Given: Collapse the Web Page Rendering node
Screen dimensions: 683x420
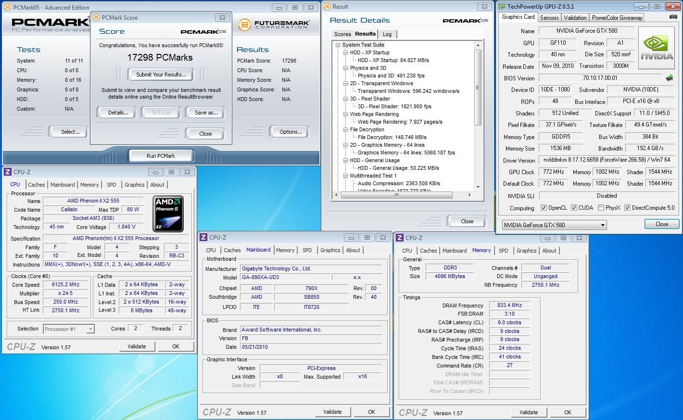Looking at the screenshot, I should click(x=346, y=114).
